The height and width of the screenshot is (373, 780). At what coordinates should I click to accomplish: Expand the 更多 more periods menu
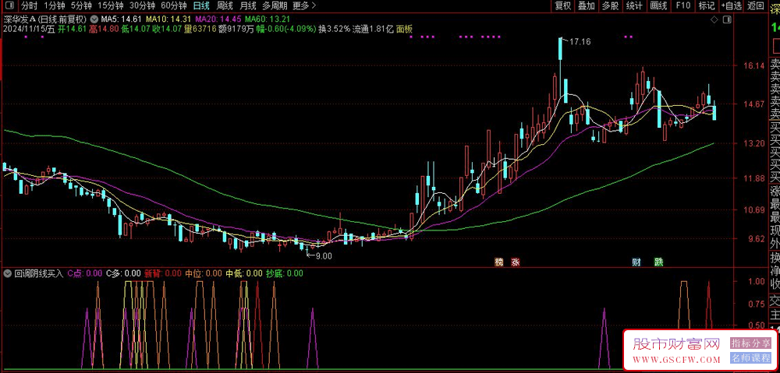coord(304,6)
